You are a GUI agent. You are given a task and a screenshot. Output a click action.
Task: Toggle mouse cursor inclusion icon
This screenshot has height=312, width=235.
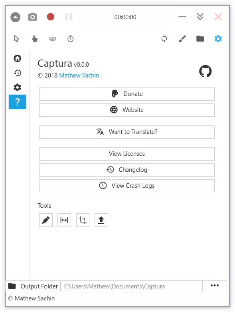click(17, 39)
